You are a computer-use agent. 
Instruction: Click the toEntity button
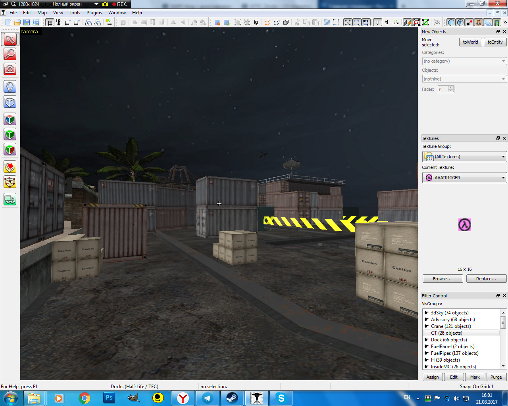click(x=495, y=42)
